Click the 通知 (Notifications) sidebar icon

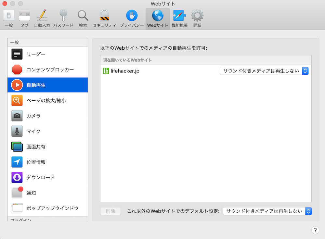[x=17, y=192]
